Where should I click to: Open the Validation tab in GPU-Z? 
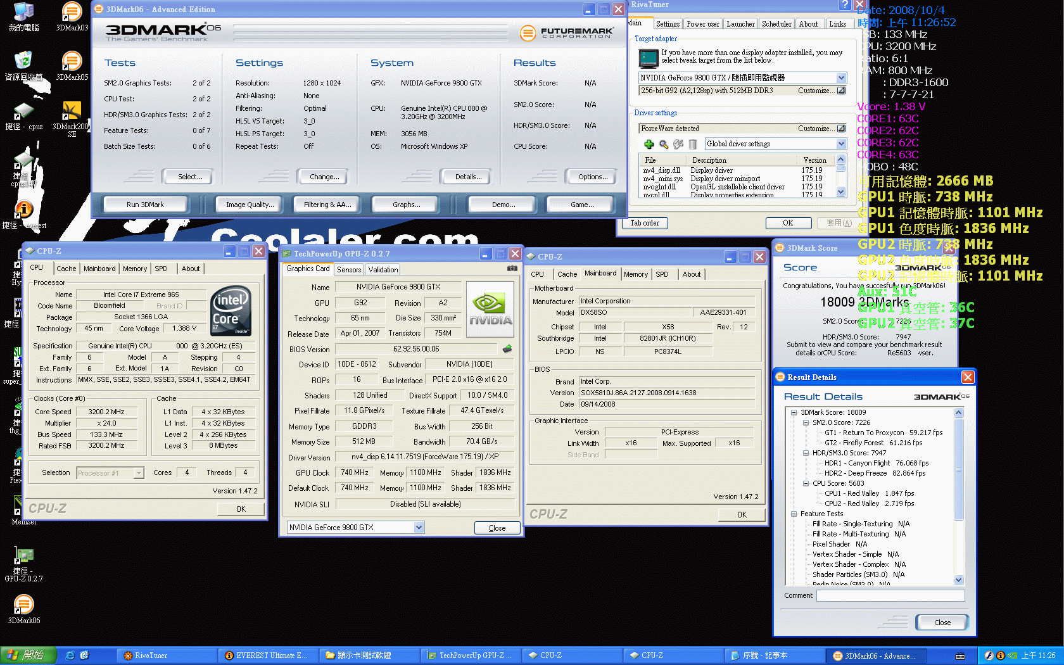(383, 270)
